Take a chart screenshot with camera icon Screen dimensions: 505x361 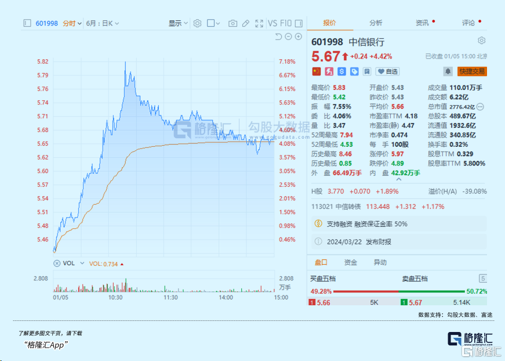click(232, 23)
